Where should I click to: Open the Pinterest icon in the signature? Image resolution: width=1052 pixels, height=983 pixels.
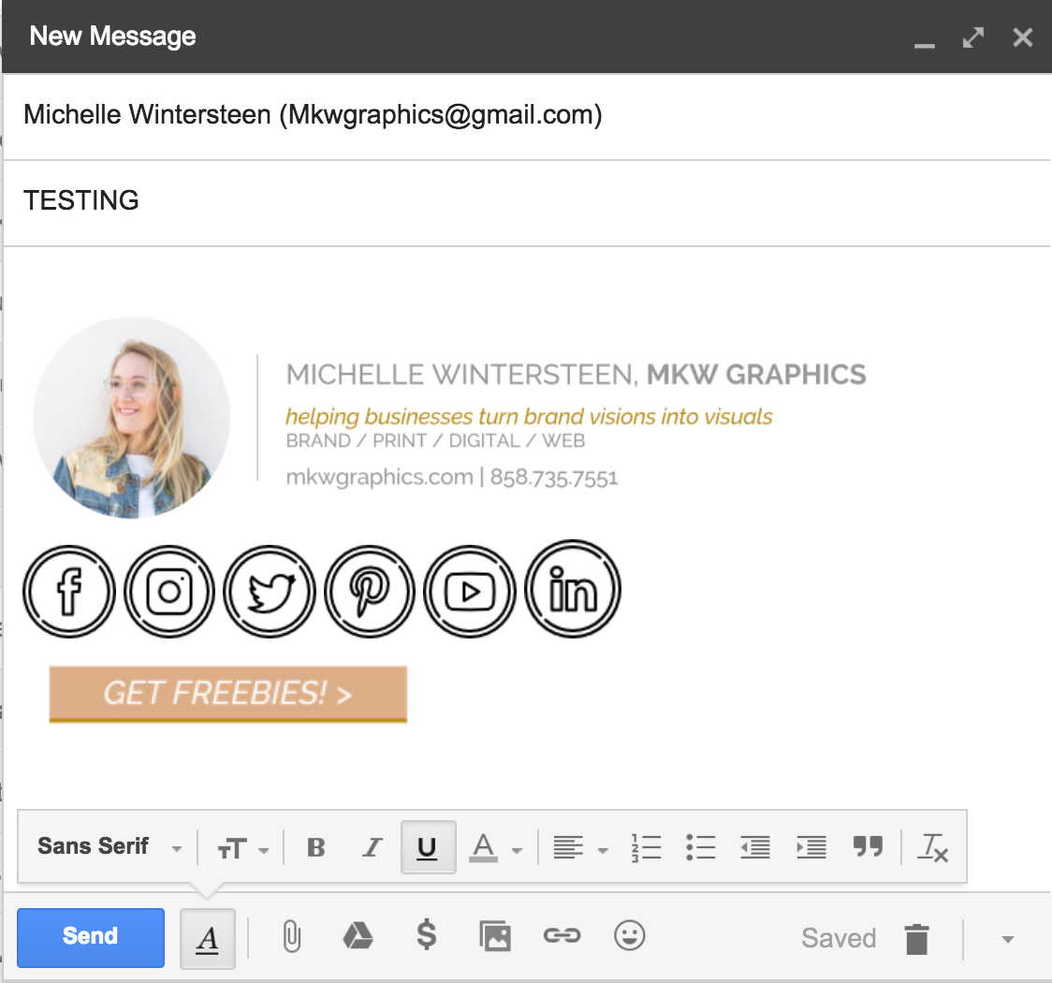[369, 591]
